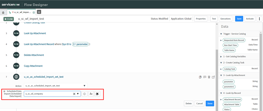263x111 pixels.
Task: Click the step Delete button
Action: 189,104
